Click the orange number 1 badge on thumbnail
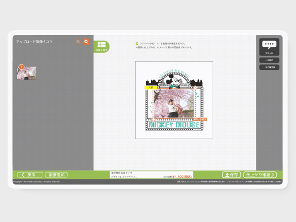296x222 pixels. [22, 67]
